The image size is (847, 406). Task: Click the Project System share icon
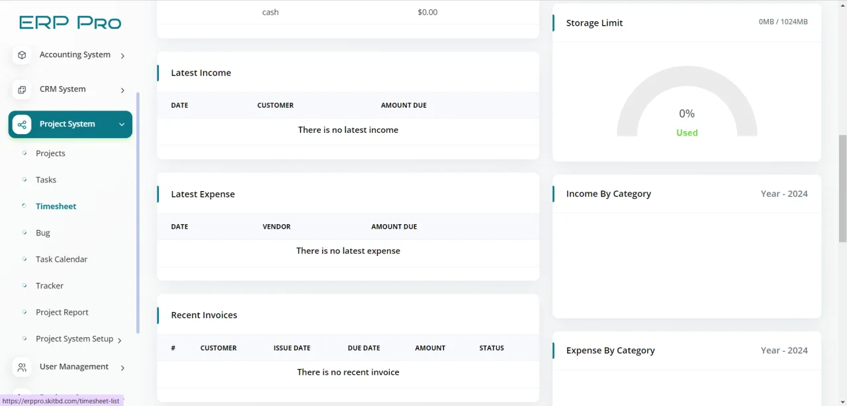click(x=22, y=124)
